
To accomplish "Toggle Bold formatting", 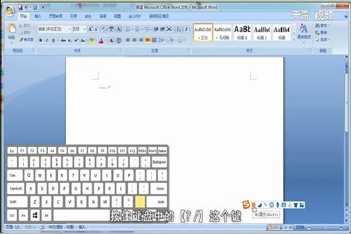I will coord(40,41).
